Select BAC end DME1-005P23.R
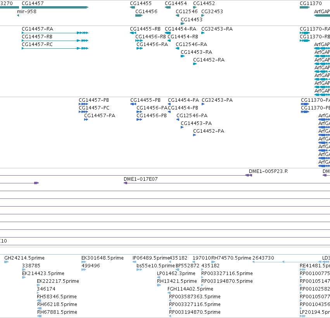Viewport: 330px width, 318px height. (x=268, y=171)
